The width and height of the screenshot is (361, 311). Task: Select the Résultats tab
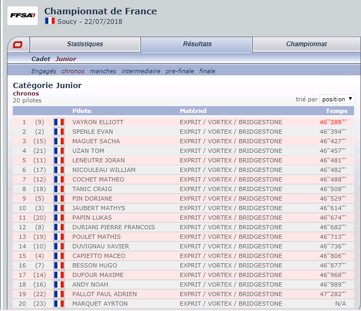click(x=197, y=44)
